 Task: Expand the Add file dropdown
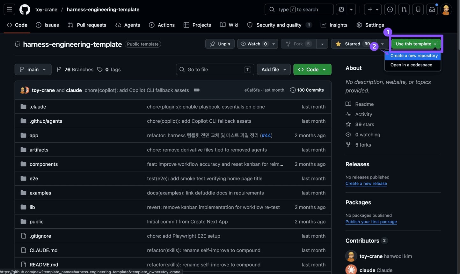274,69
